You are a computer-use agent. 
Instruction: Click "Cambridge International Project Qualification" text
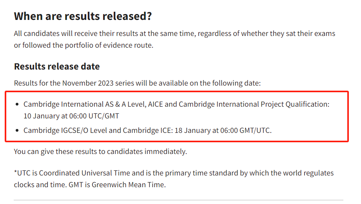click(x=254, y=104)
